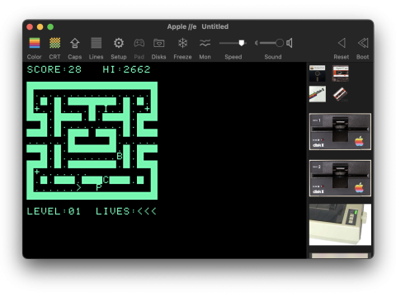
Task: Click the HI:2662 text
Action: pyautogui.click(x=126, y=69)
